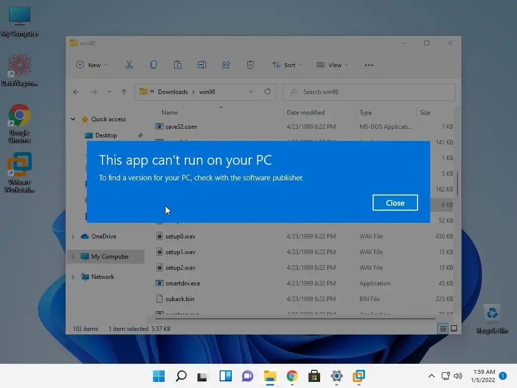The width and height of the screenshot is (517, 388).
Task: Click the Copy icon in Explorer toolbar
Action: pos(153,65)
